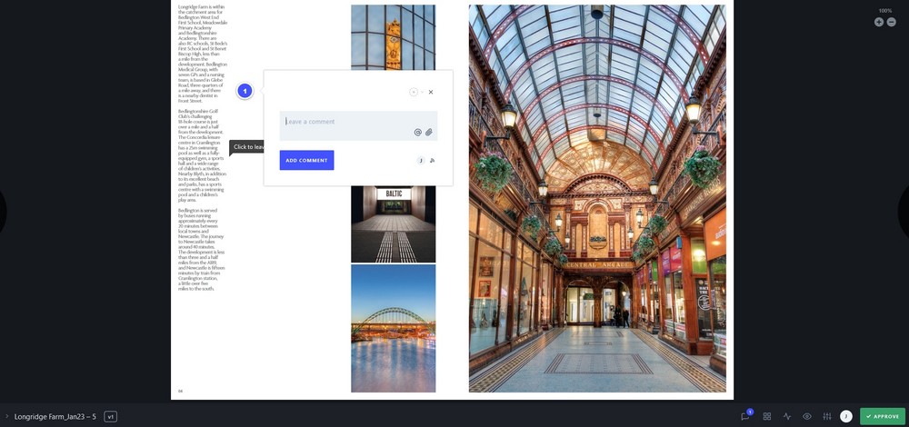The width and height of the screenshot is (909, 427).
Task: Click the Add Comment button
Action: (306, 160)
